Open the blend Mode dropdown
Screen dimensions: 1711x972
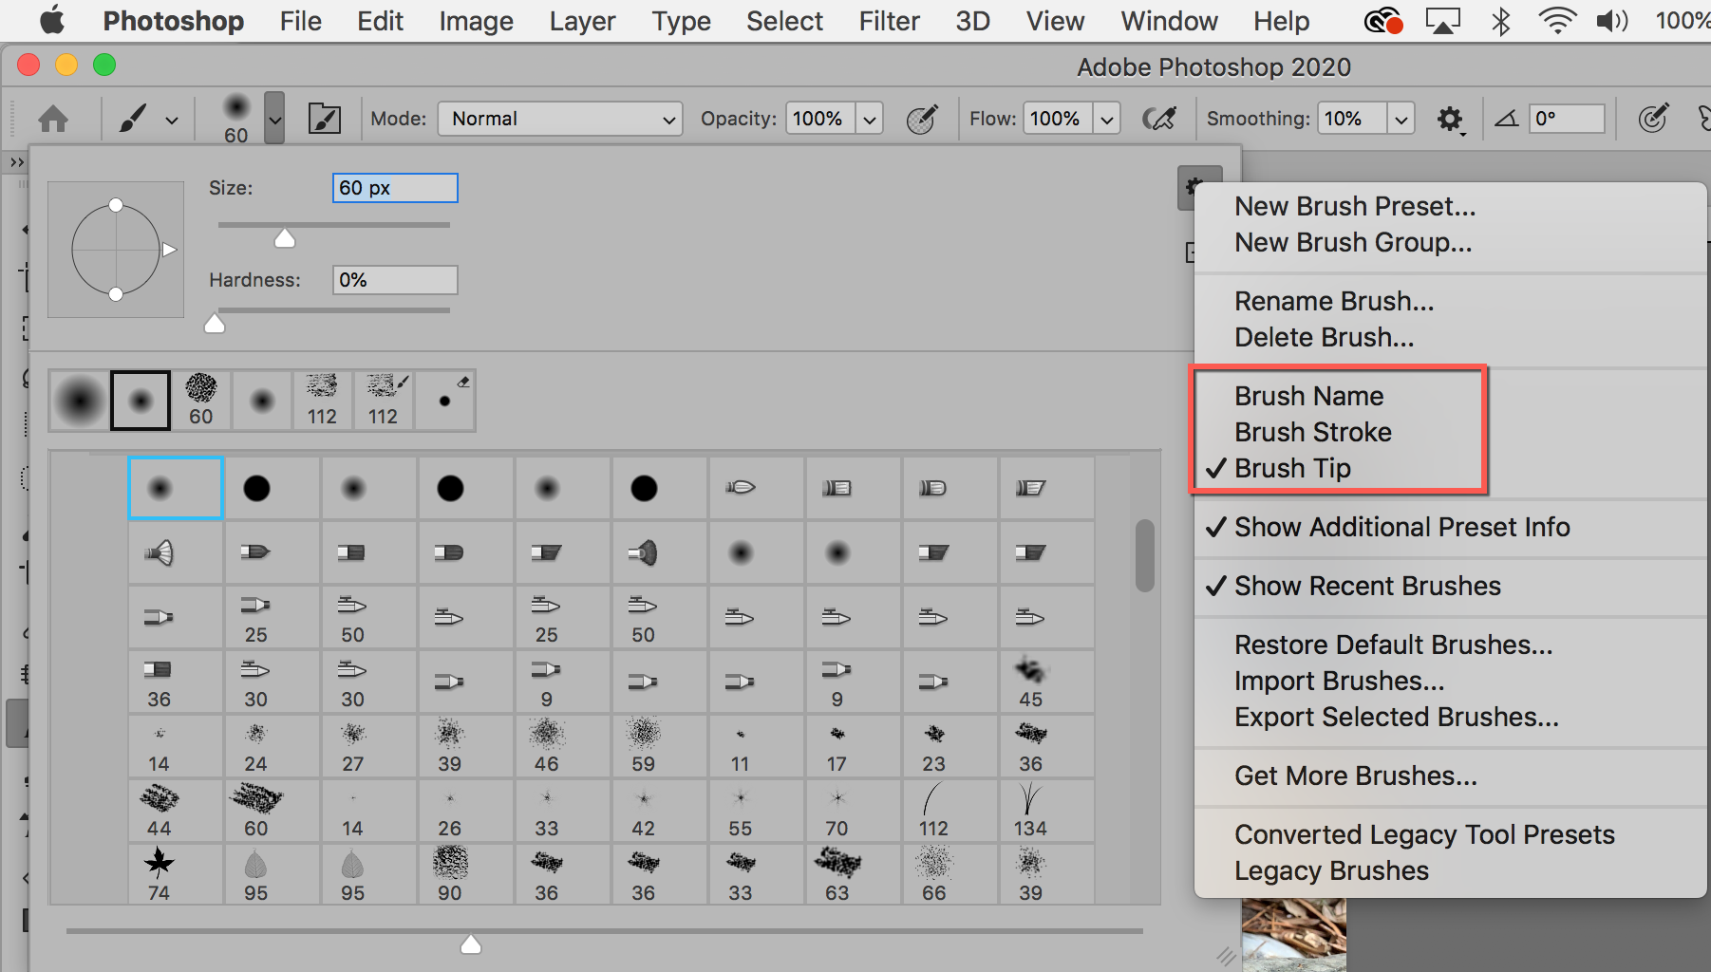(x=559, y=119)
